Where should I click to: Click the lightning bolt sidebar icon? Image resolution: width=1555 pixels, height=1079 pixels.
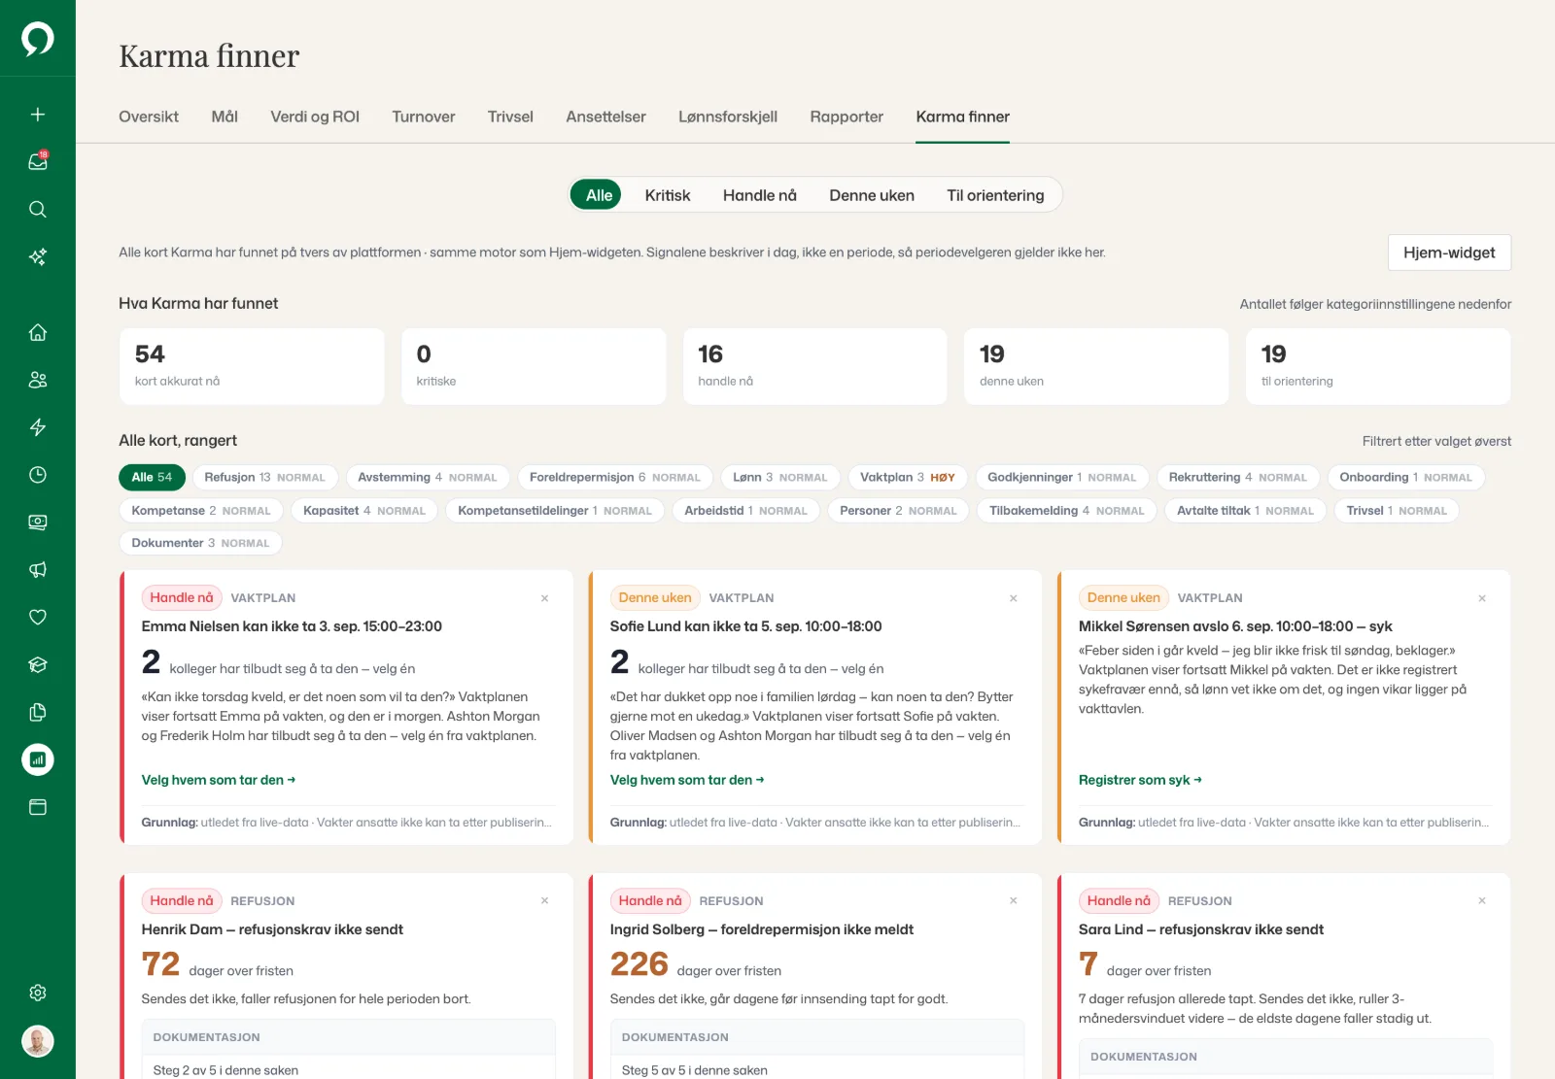click(38, 427)
